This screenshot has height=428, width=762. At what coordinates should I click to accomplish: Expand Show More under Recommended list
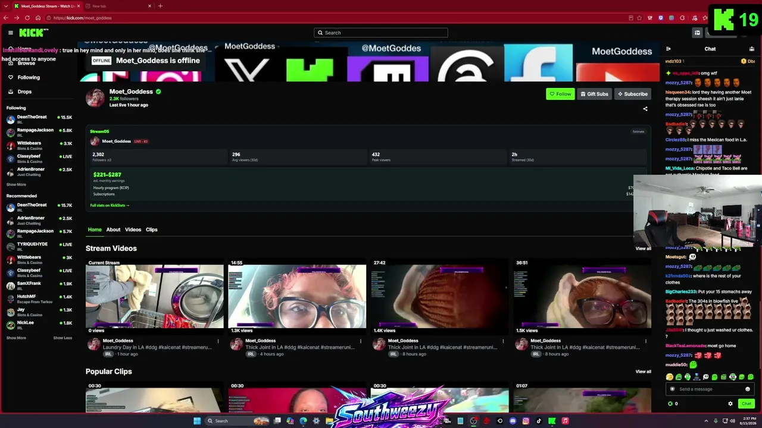click(16, 338)
